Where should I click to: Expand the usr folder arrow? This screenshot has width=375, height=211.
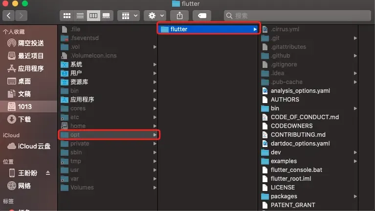click(154, 170)
